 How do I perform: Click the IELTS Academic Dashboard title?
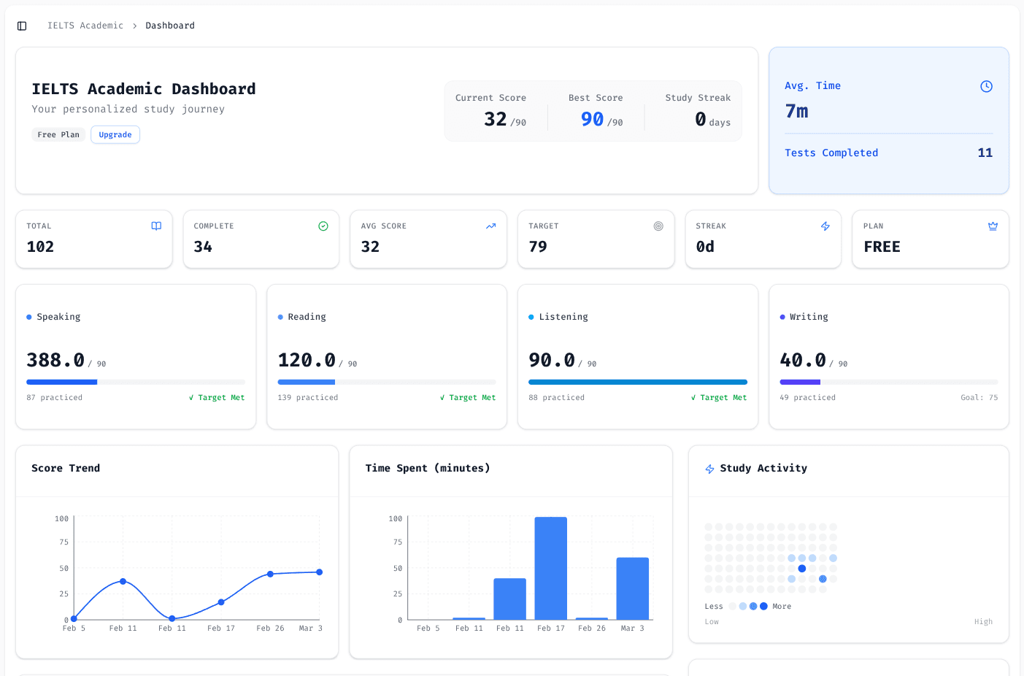click(144, 89)
